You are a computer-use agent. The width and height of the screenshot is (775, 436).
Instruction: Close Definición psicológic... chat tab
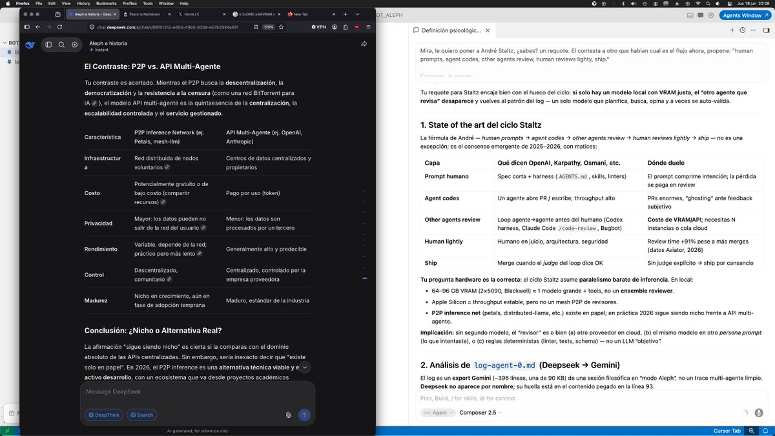pos(488,30)
